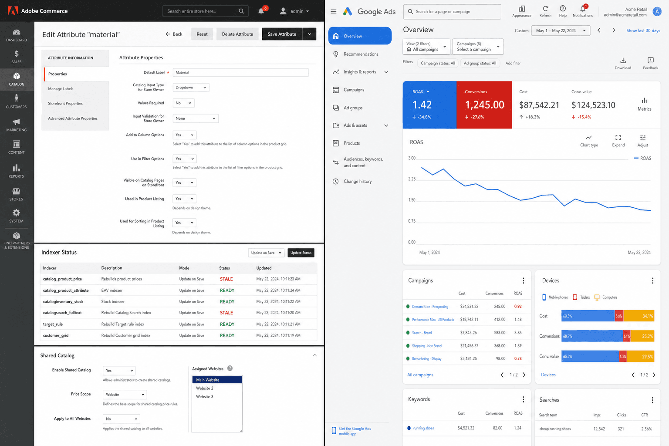
Task: Toggle Google Ads hamburger menu
Action: (x=334, y=12)
